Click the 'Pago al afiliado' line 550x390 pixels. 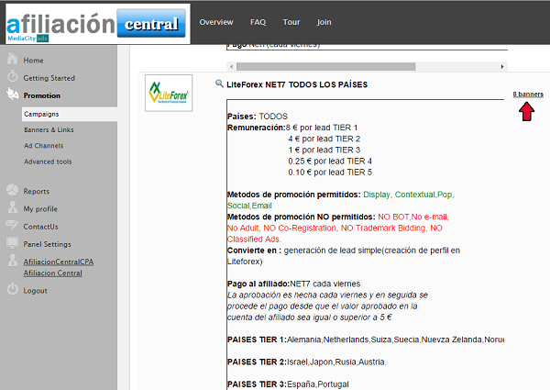click(x=294, y=284)
